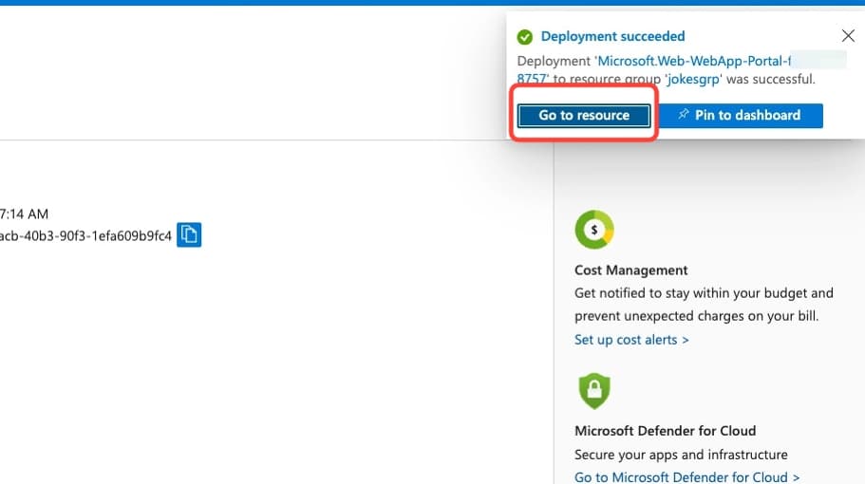Viewport: 865px width, 484px height.
Task: Open the jokesgrp resource group link
Action: coord(693,79)
